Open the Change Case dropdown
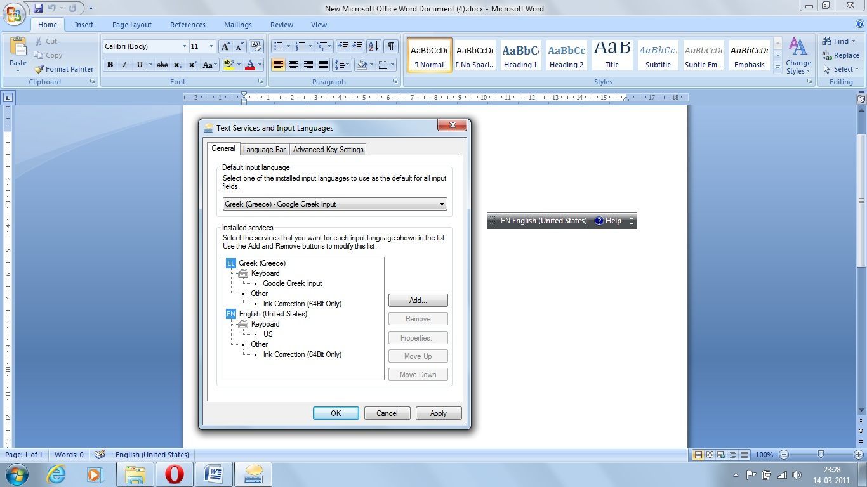This screenshot has width=867, height=487. tap(209, 65)
